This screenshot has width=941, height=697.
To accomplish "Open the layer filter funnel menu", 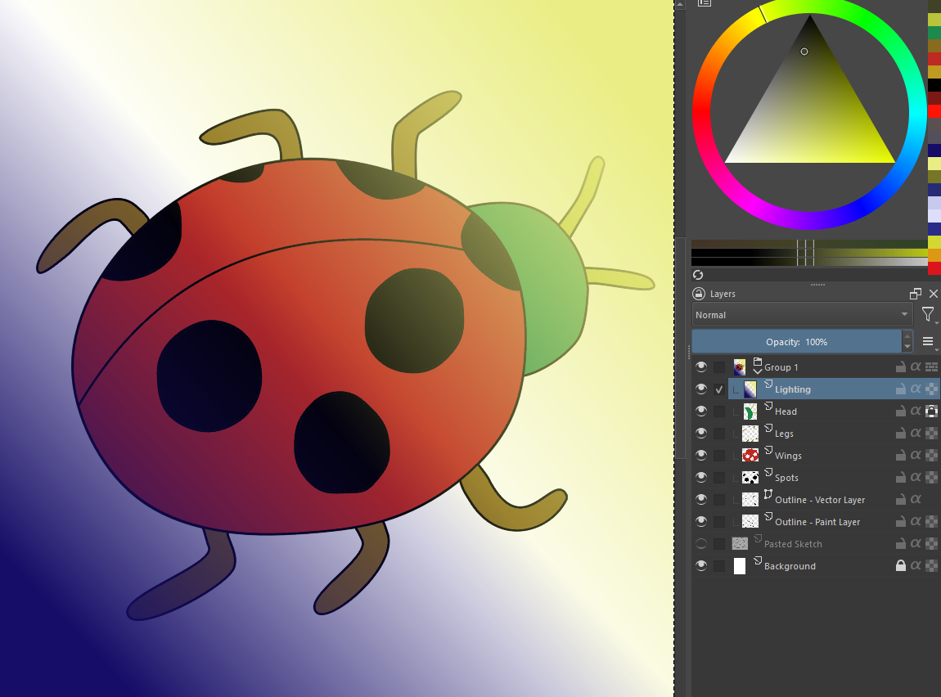I will 927,315.
